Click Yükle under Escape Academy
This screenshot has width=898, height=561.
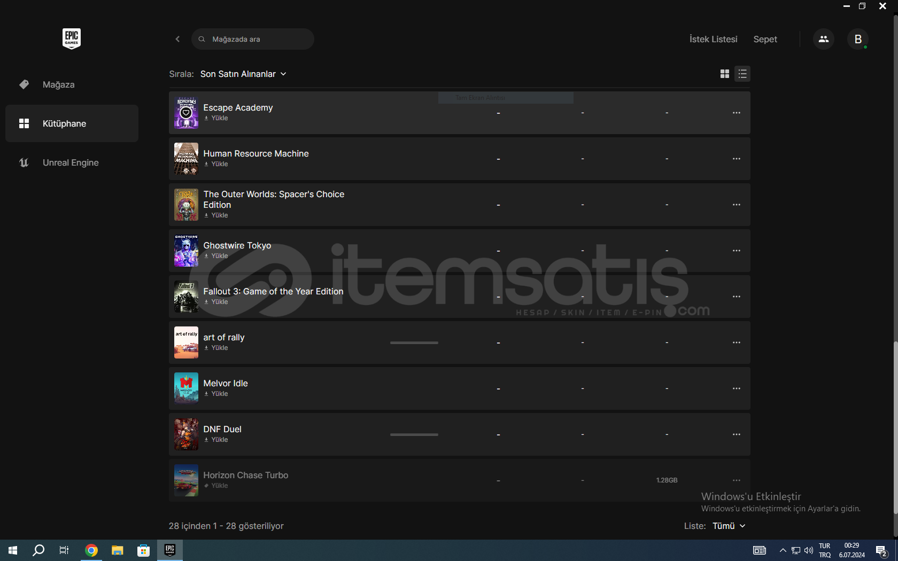[x=216, y=118]
